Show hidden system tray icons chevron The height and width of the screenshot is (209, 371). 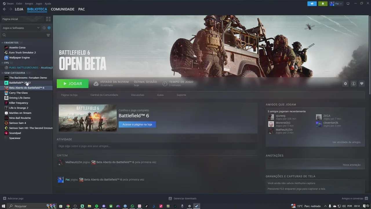[325, 206]
